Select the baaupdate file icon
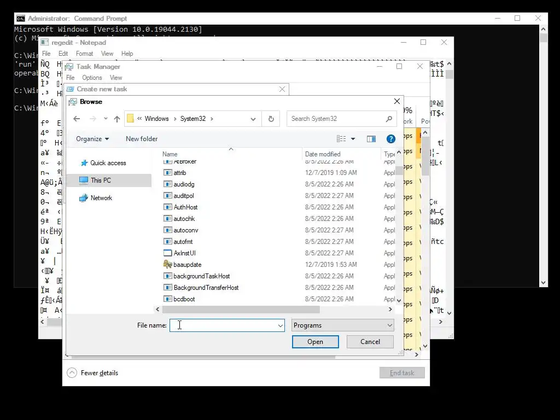 click(167, 264)
